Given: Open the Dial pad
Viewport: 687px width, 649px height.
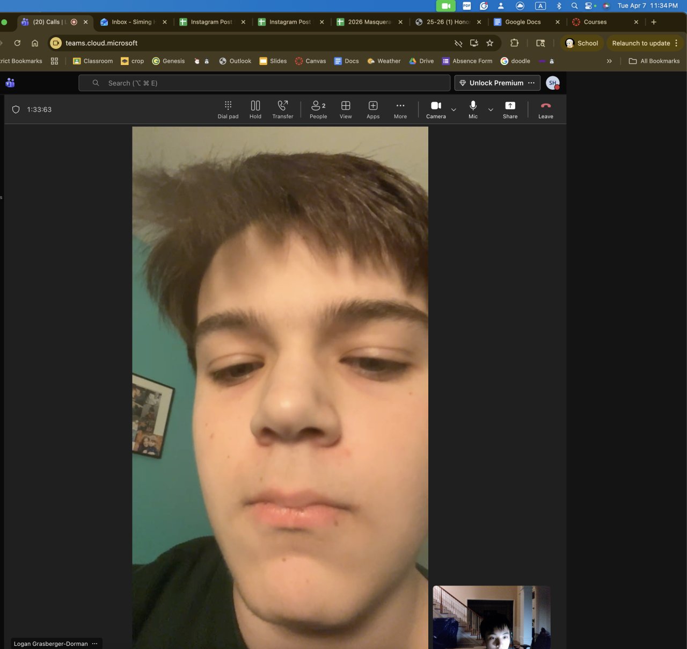Looking at the screenshot, I should pyautogui.click(x=228, y=110).
